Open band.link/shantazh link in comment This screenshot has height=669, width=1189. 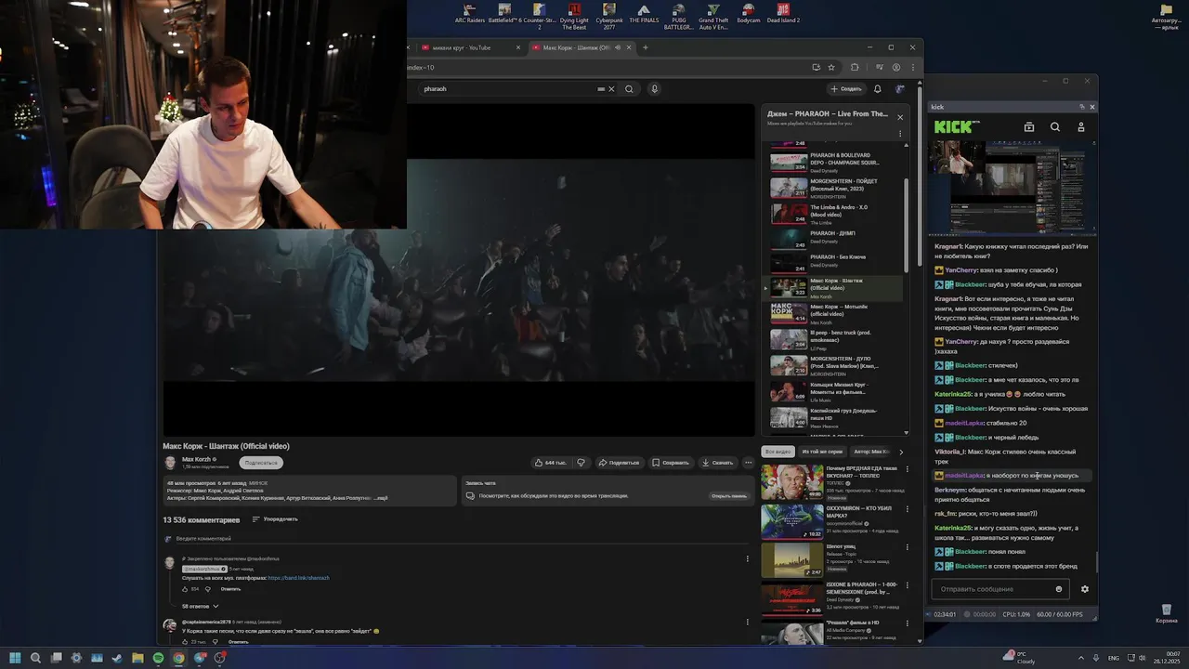pos(298,578)
